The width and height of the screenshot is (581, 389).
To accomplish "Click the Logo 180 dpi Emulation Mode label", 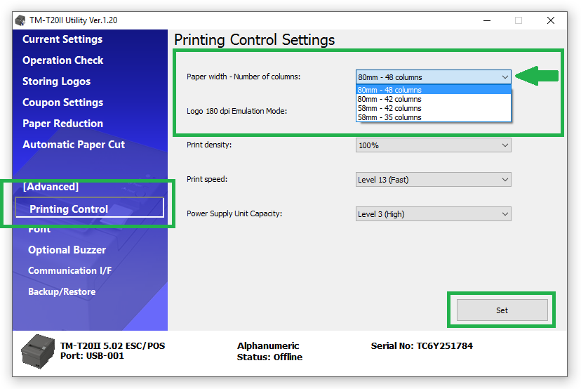I will tap(236, 111).
